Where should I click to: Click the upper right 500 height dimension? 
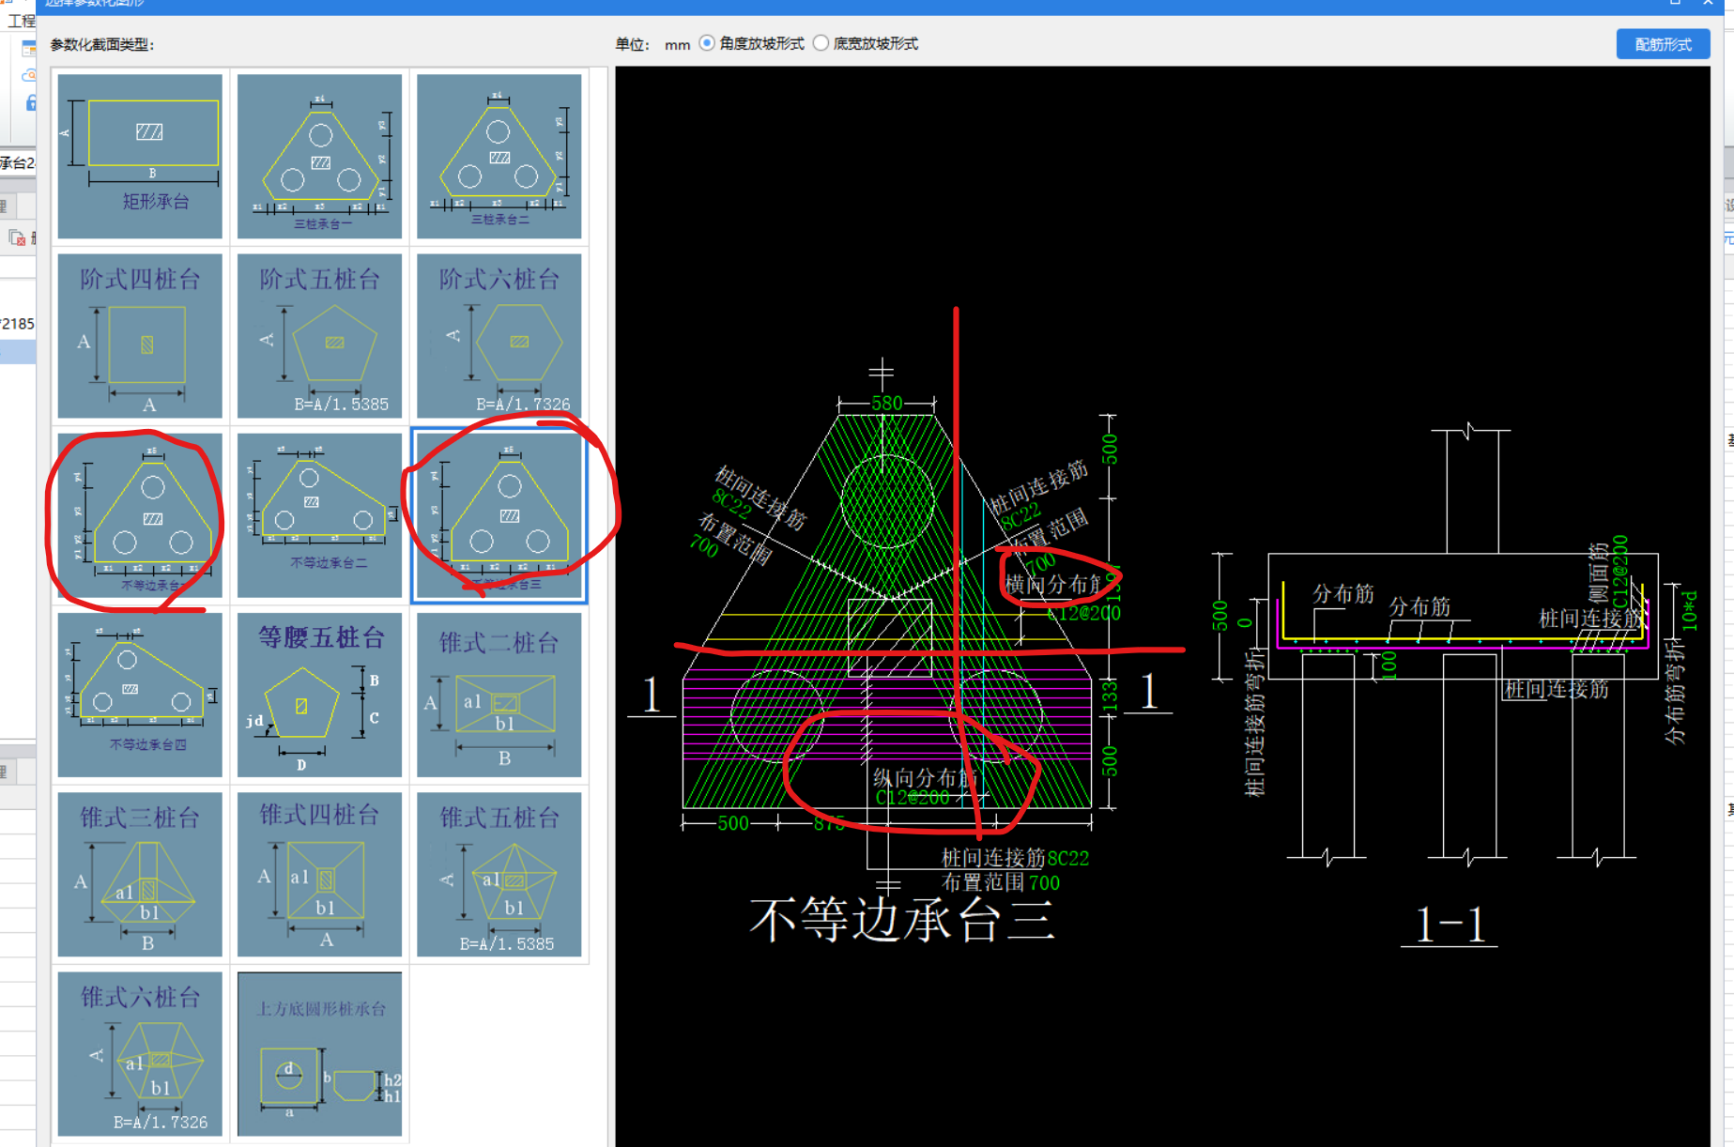click(x=1111, y=450)
